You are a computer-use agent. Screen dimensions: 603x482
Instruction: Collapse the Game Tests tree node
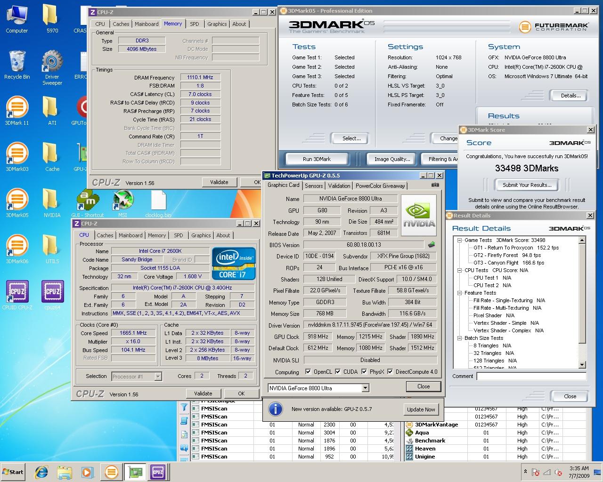click(459, 240)
